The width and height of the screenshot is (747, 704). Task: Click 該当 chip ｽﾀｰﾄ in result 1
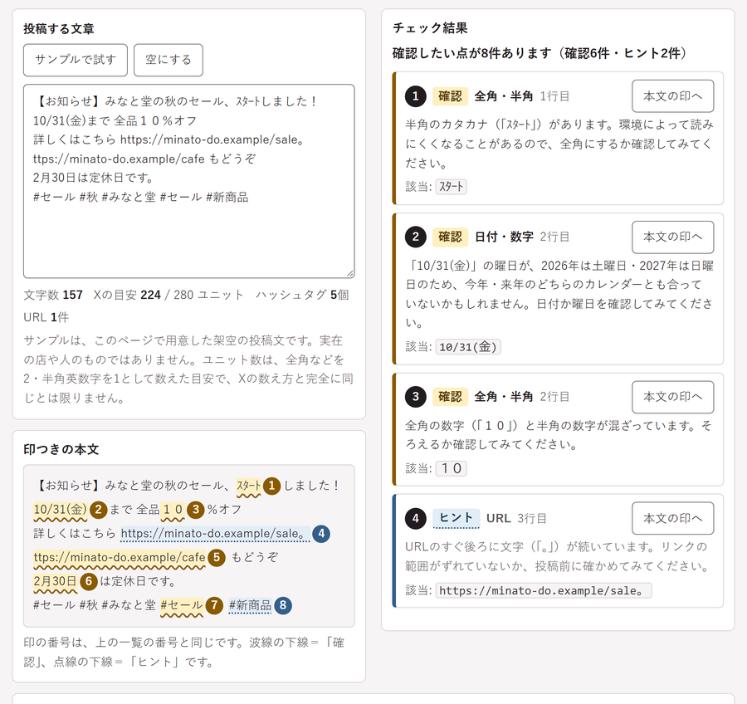coord(452,186)
